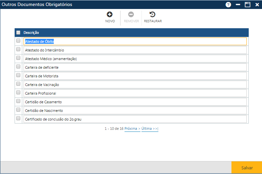Check the box for Atestado de Óbito
The image size is (262, 174).
pos(18,41)
